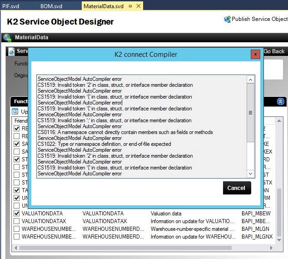Switch to the PIF.svd tab
This screenshot has width=288, height=259.
click(x=10, y=6)
